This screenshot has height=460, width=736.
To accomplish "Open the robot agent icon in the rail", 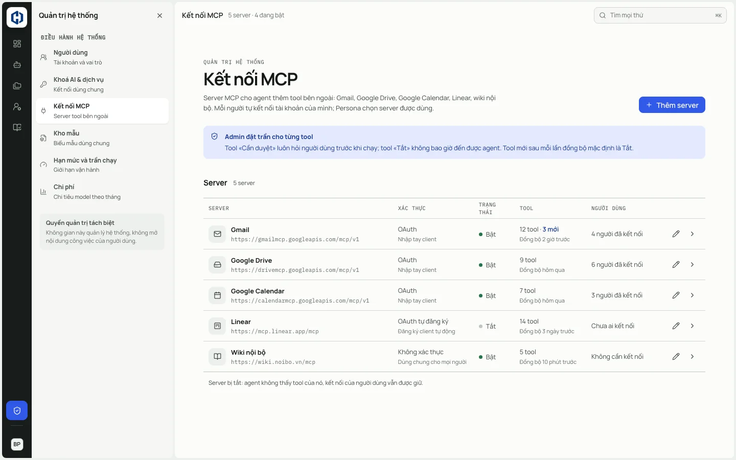I will [x=17, y=65].
